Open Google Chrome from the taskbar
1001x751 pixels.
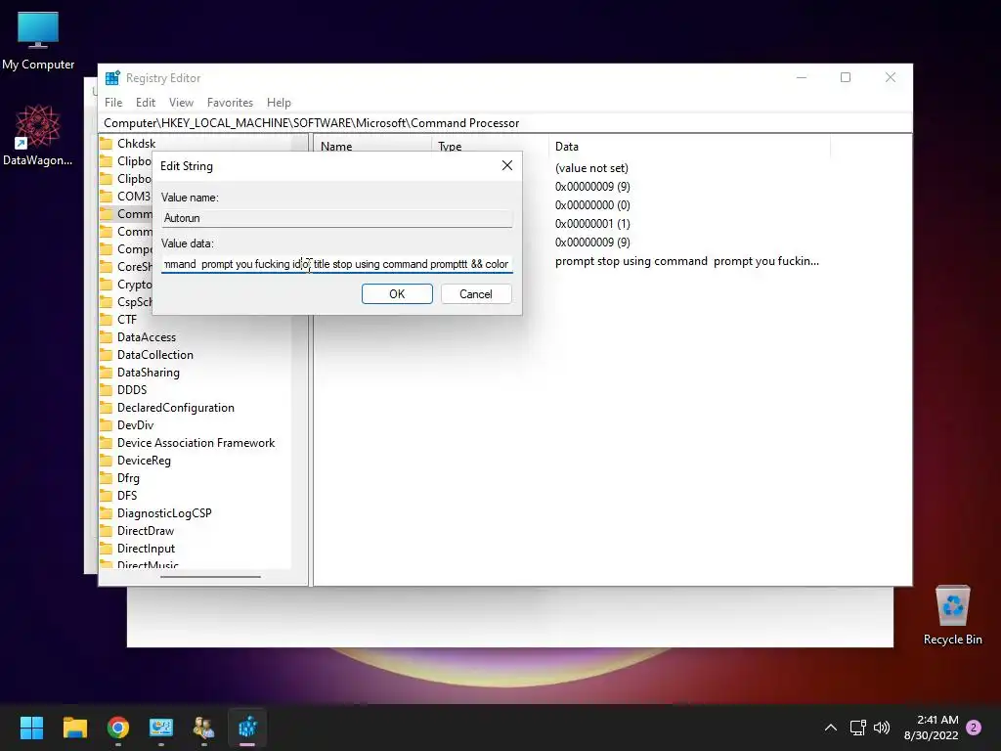(118, 728)
